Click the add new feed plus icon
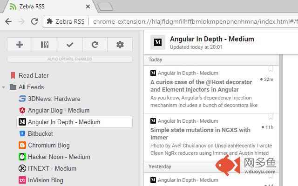 (x=20, y=45)
